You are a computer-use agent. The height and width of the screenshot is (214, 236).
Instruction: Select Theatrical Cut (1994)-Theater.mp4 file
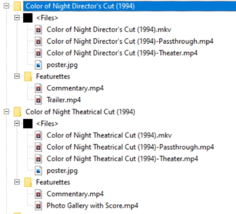122,159
